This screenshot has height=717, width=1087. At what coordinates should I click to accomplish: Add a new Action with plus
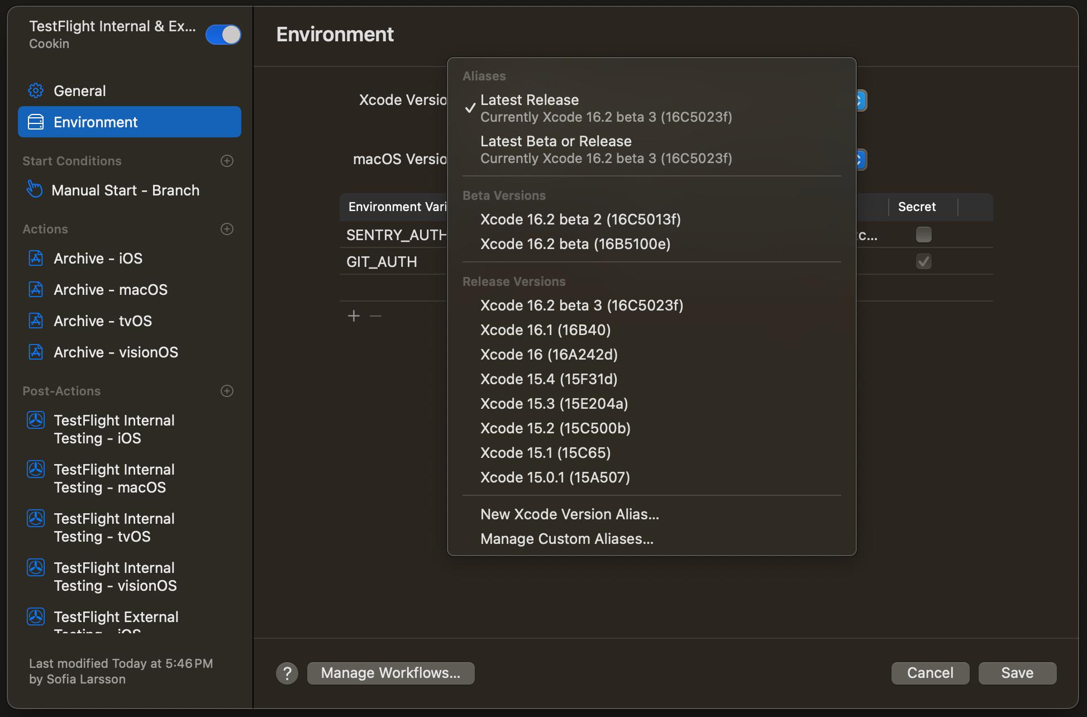(227, 229)
